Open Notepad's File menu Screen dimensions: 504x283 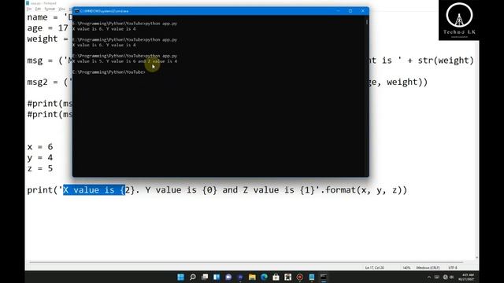point(29,9)
